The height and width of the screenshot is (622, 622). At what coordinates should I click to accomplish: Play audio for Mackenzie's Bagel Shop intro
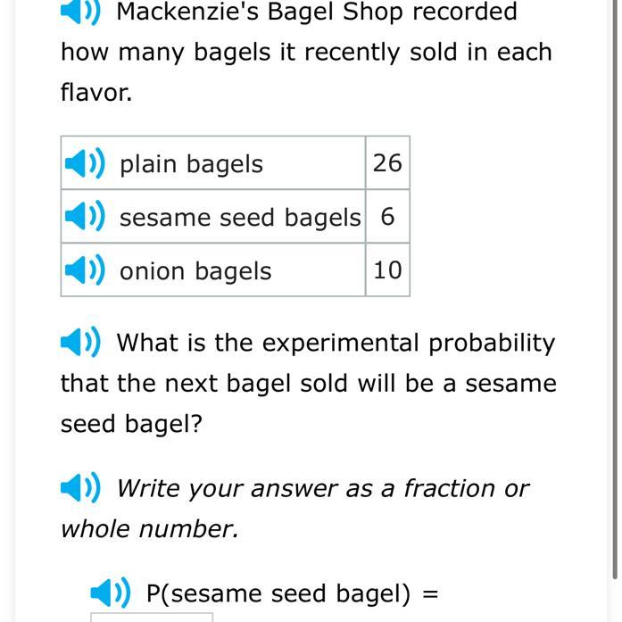(x=80, y=12)
